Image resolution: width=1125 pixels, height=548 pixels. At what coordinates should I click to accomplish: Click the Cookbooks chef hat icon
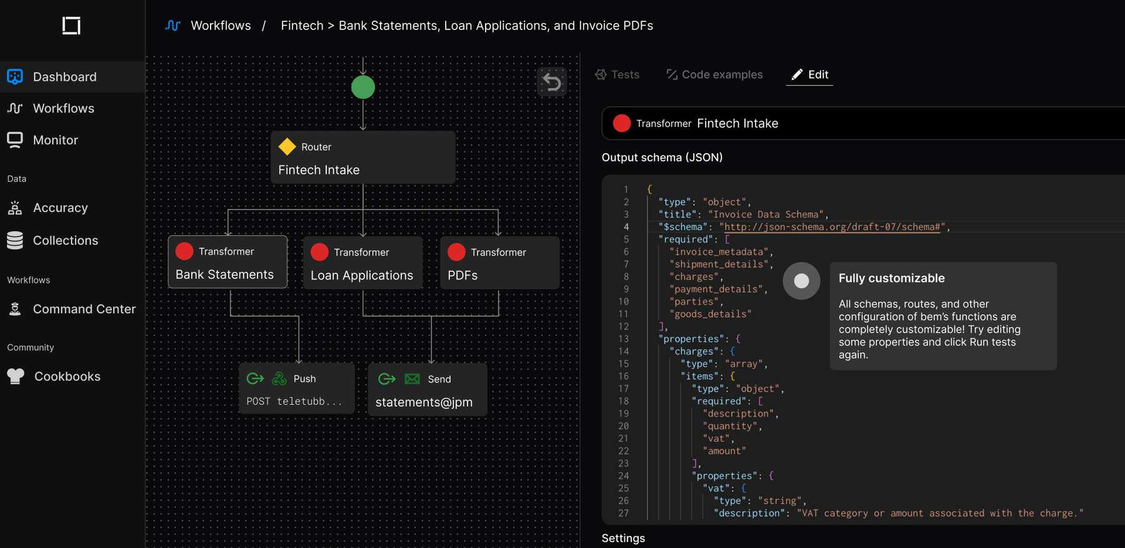16,376
